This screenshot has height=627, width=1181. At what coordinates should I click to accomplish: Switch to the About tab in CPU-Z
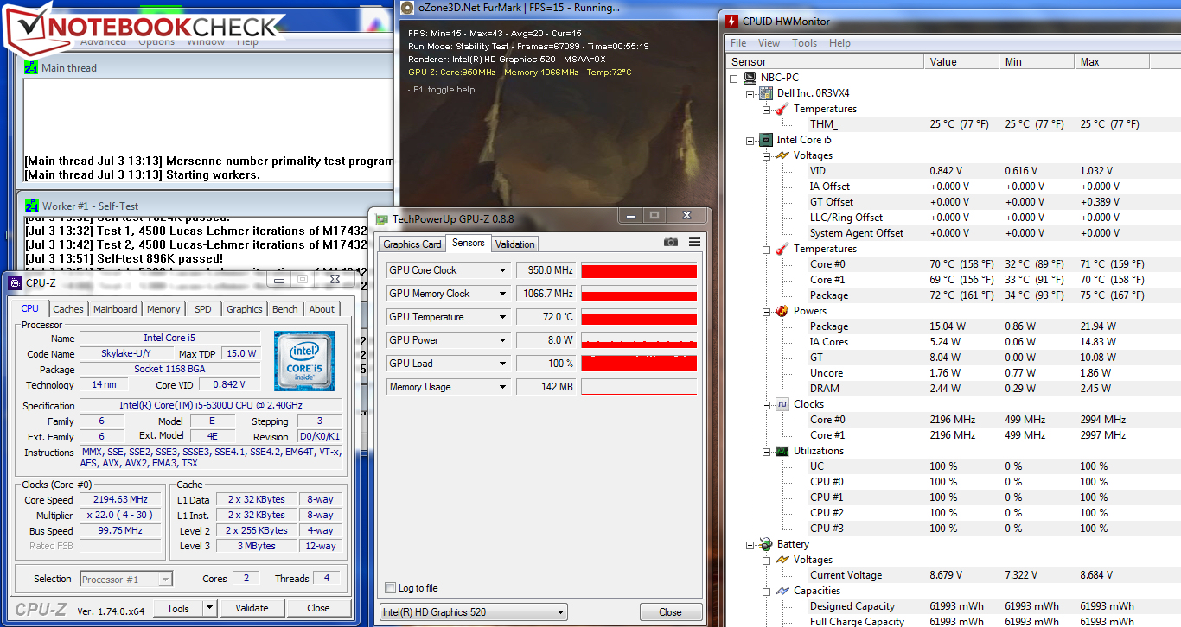(x=322, y=309)
